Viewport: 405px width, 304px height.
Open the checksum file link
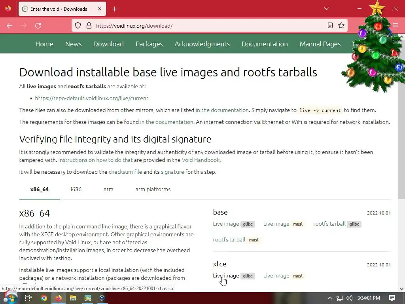(x=125, y=172)
